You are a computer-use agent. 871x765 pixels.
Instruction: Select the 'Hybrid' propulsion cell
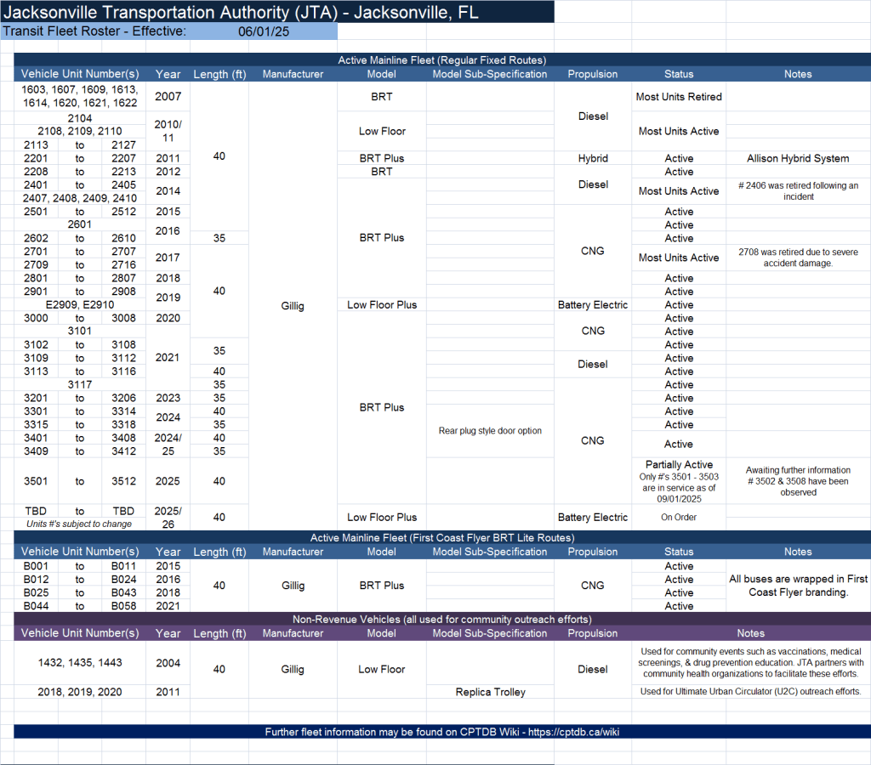(592, 158)
